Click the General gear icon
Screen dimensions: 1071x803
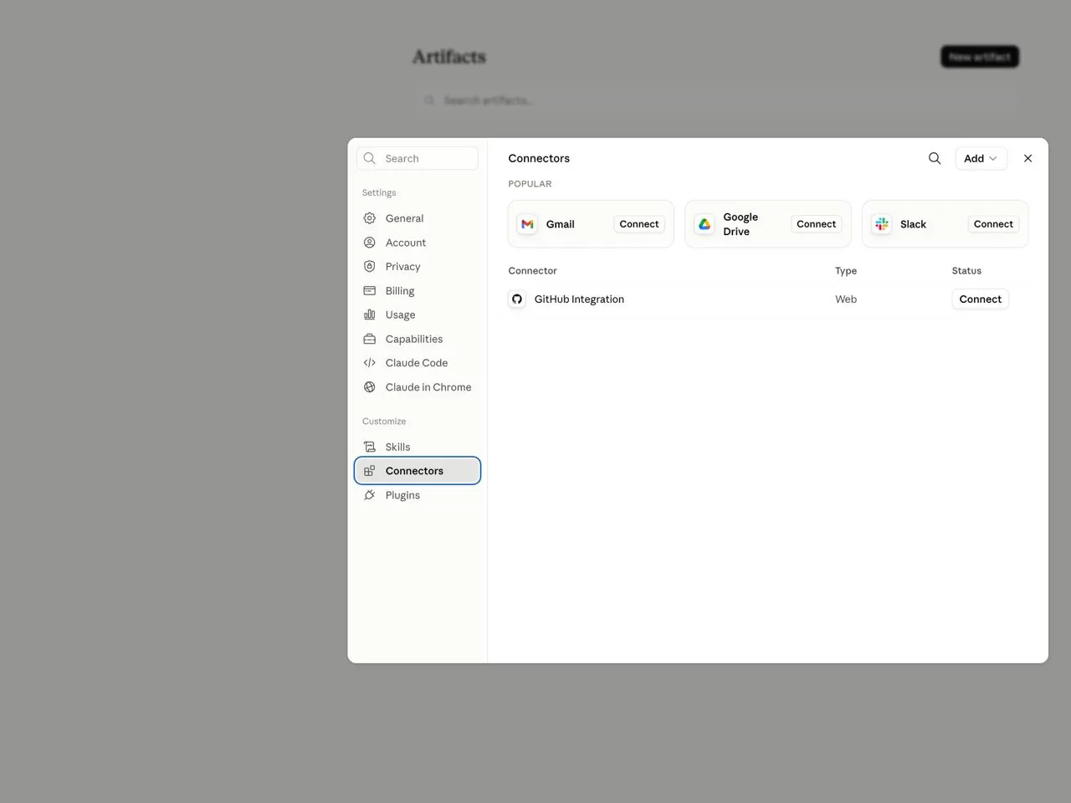click(370, 218)
